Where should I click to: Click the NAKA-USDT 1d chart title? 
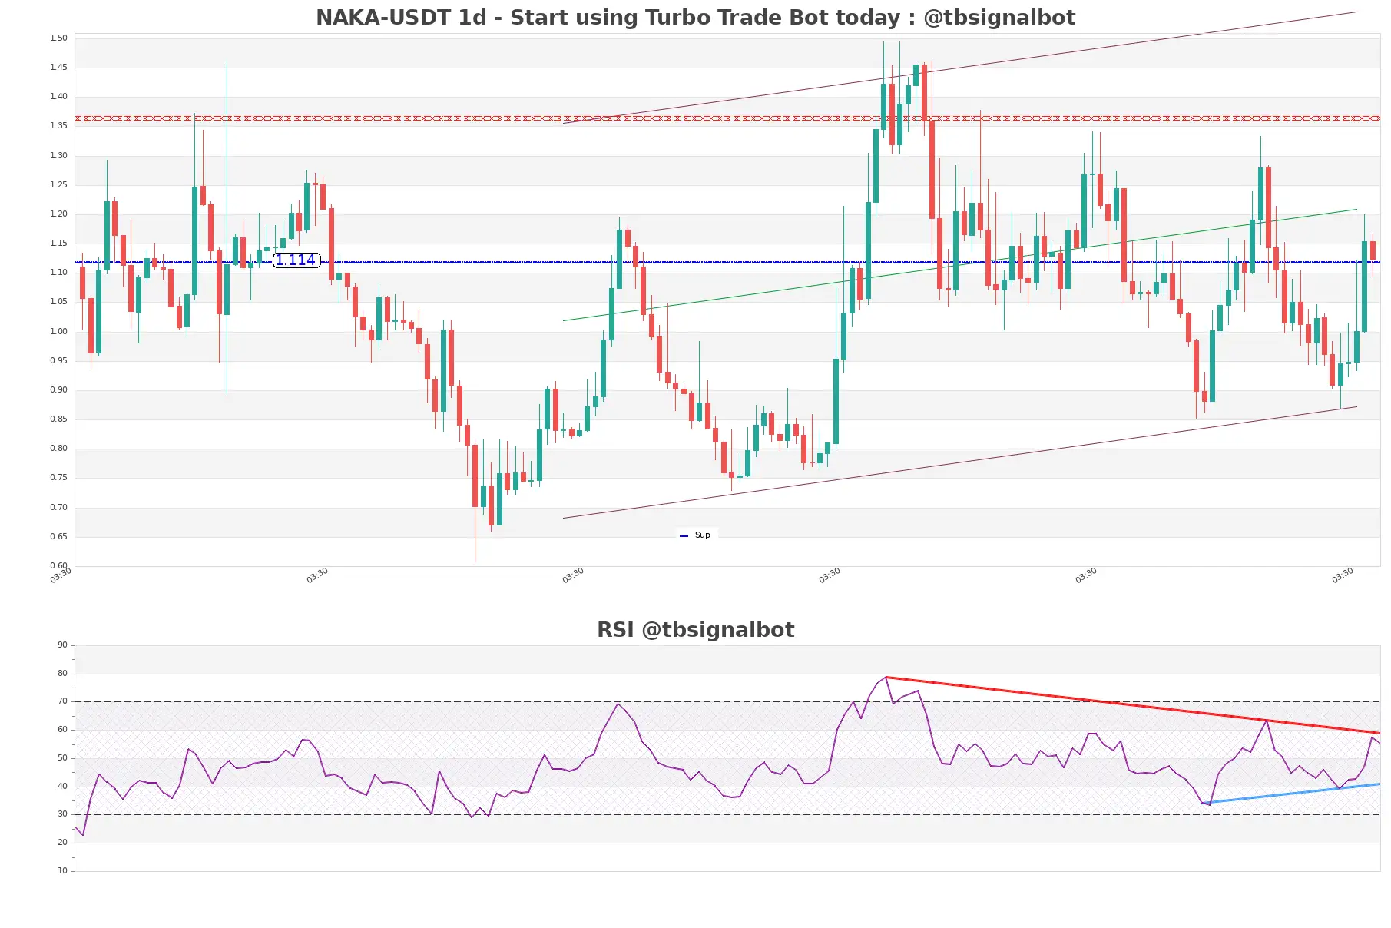coord(695,18)
